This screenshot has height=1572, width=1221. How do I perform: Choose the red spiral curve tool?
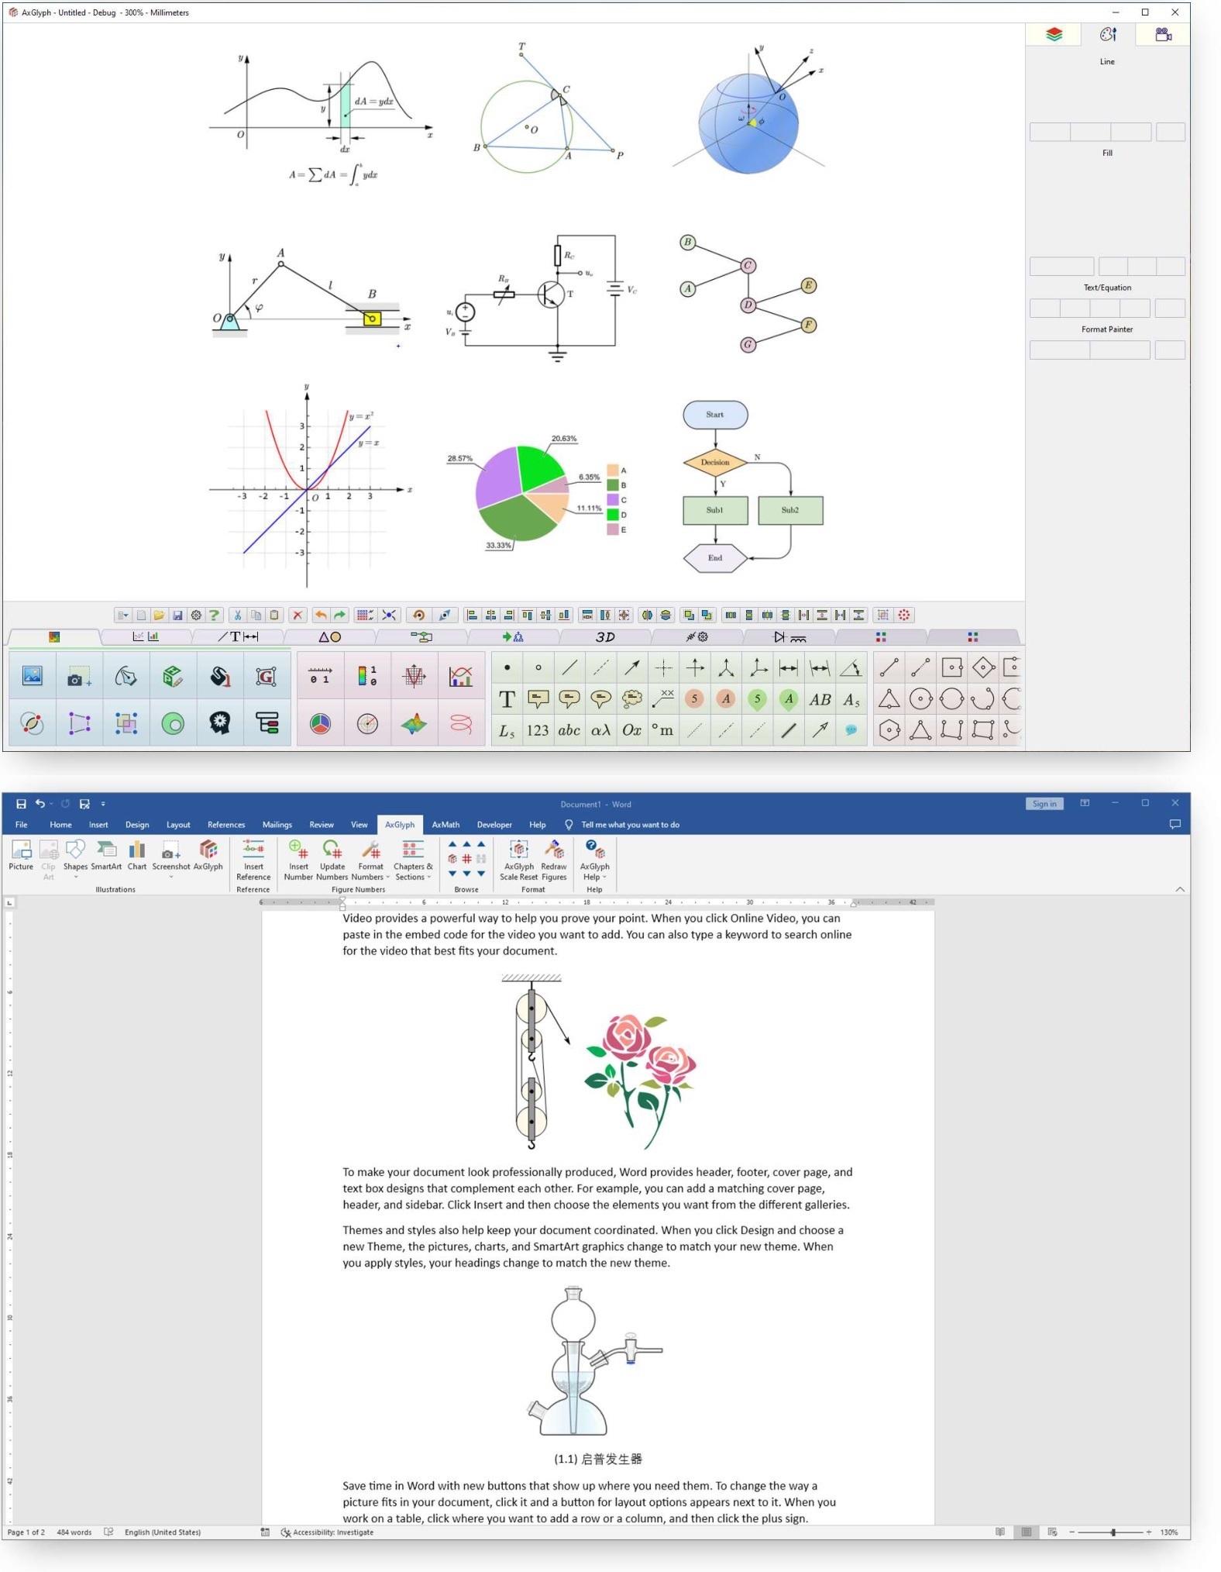461,724
